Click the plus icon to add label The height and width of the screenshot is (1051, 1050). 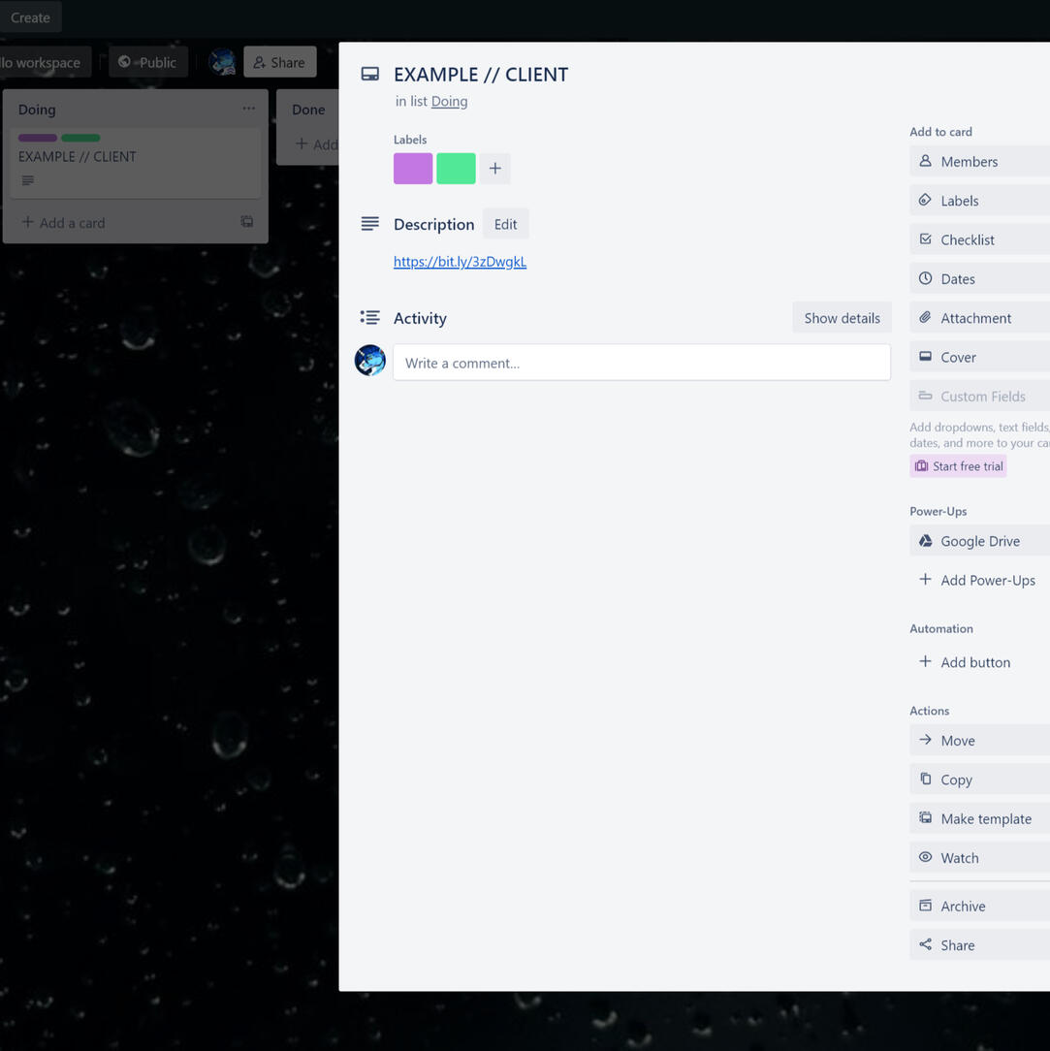pos(494,169)
